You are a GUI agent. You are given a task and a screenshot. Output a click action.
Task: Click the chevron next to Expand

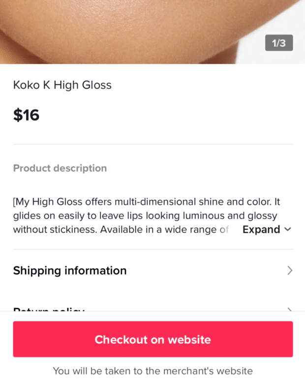pos(288,229)
